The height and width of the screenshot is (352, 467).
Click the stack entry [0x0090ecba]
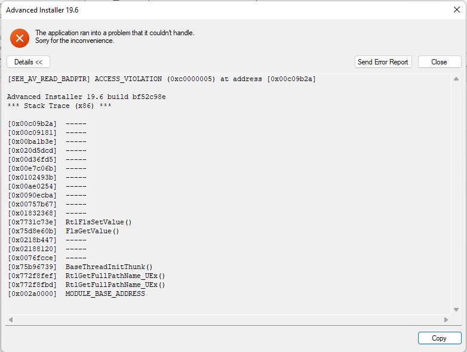47,195
